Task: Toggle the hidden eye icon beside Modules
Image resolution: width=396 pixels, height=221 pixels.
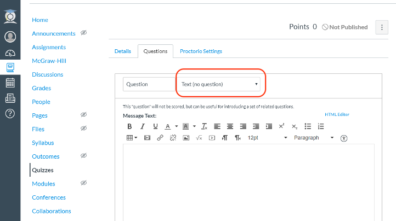Action: [x=83, y=183]
